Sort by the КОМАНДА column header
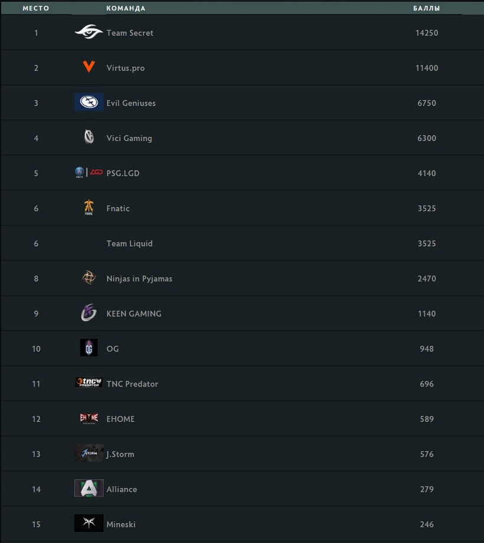Viewport: 484px width, 543px height. [x=126, y=8]
